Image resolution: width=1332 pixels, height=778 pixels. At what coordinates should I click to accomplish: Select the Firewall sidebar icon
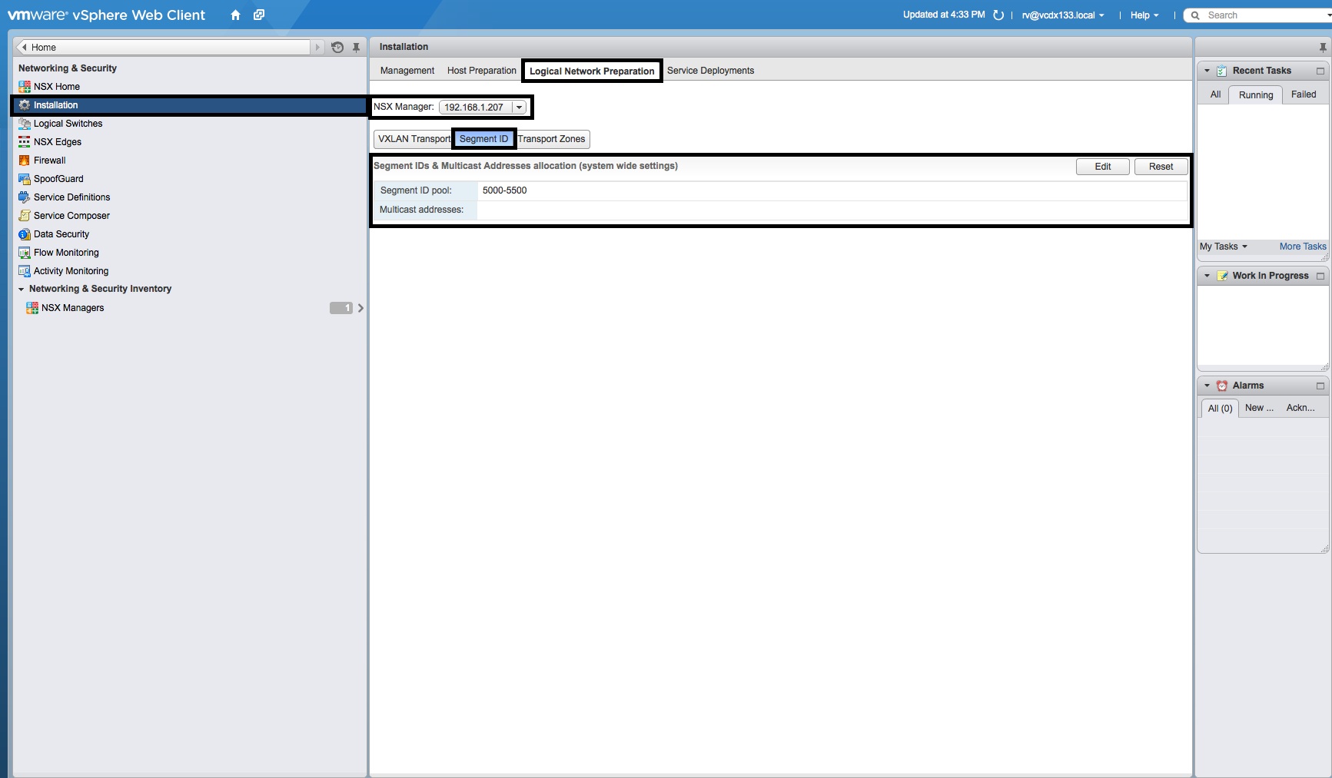[x=25, y=161]
